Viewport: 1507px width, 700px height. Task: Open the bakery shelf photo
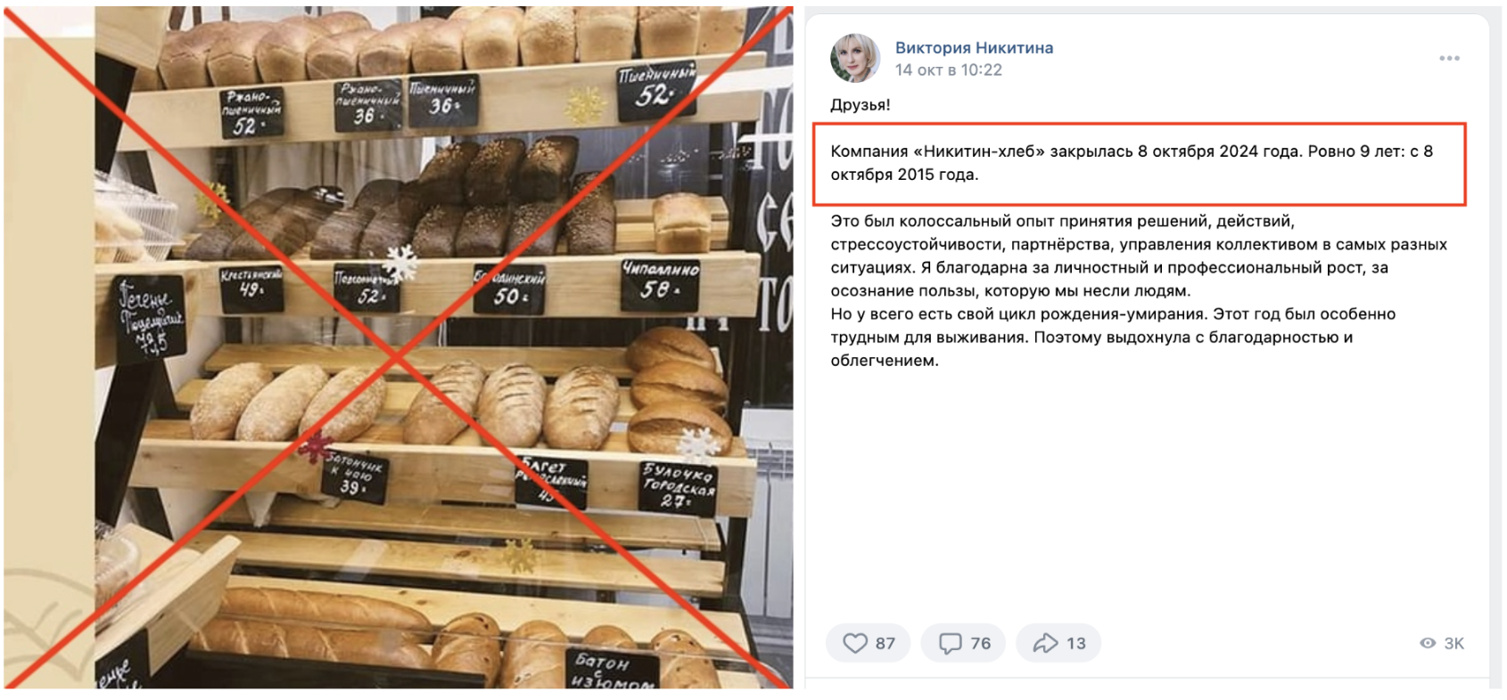click(x=399, y=347)
